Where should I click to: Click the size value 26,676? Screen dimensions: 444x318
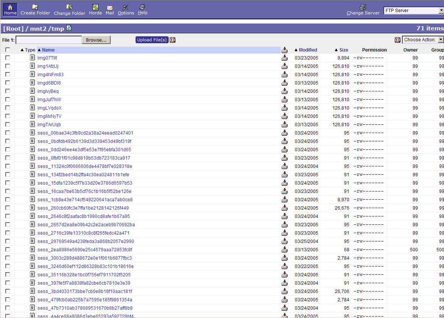coord(342,208)
